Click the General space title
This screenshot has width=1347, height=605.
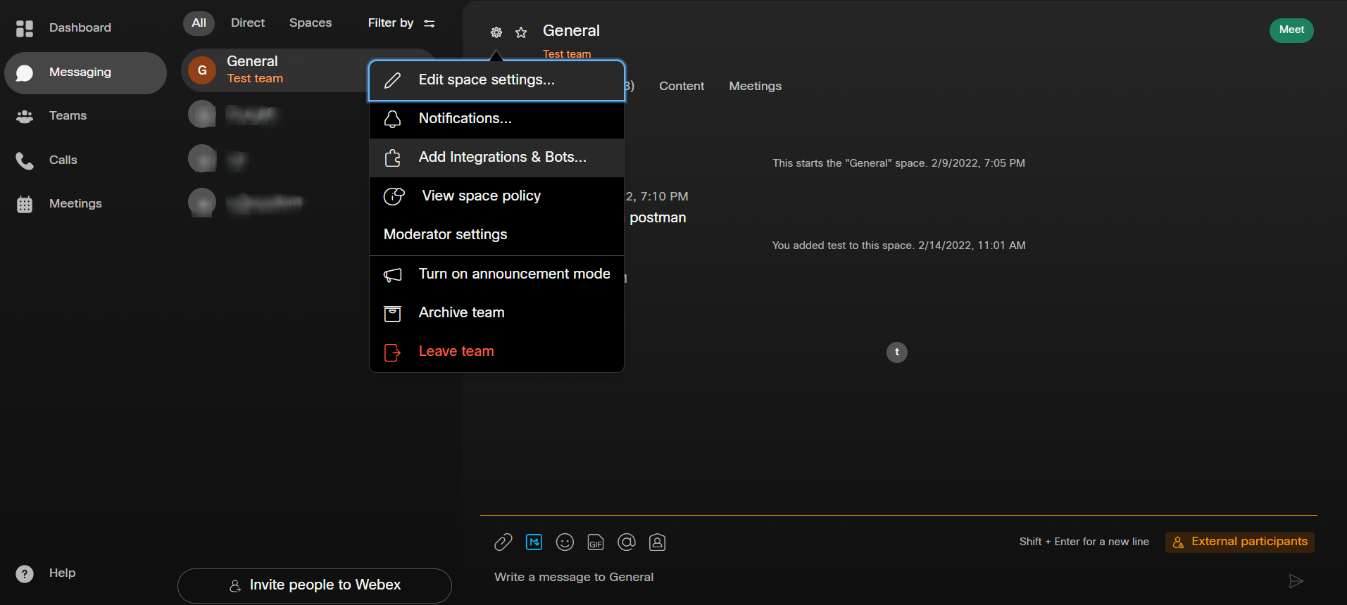pos(571,31)
